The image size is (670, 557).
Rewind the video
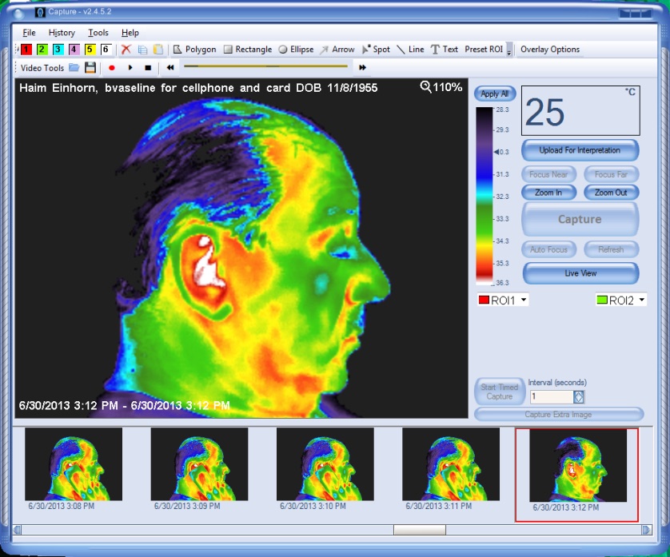[170, 67]
